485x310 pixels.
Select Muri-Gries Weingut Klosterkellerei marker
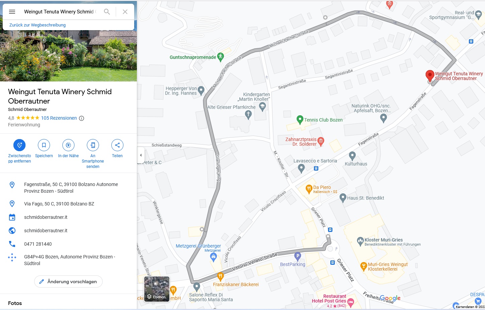(x=364, y=267)
